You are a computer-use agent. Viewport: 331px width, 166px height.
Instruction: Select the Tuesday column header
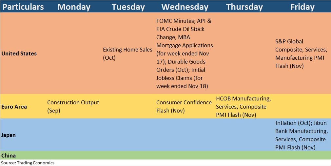coord(128,7)
